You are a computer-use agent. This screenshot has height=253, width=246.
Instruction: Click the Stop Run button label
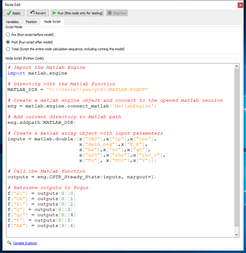120,13
